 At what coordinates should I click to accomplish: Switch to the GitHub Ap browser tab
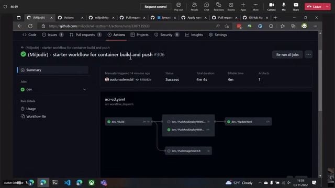[255, 18]
